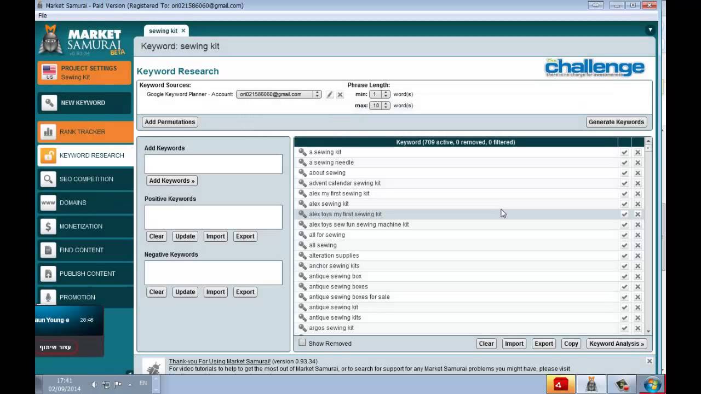Adjust max phrase length stepper

click(x=386, y=106)
